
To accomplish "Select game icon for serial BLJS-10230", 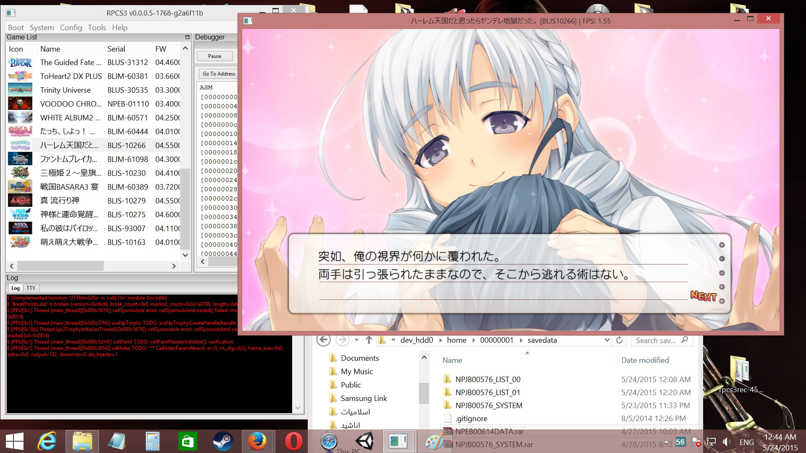I will (20, 173).
